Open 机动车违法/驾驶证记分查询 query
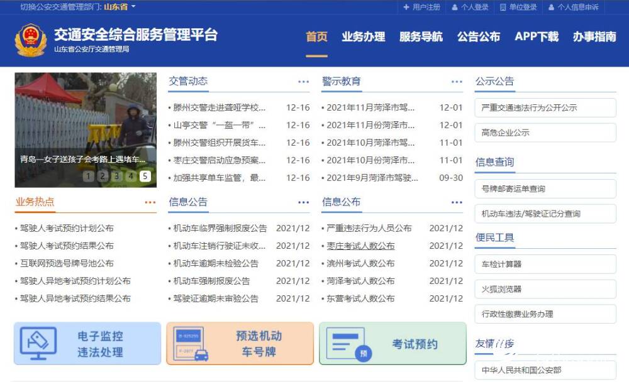The height and width of the screenshot is (382, 629). tap(545, 214)
